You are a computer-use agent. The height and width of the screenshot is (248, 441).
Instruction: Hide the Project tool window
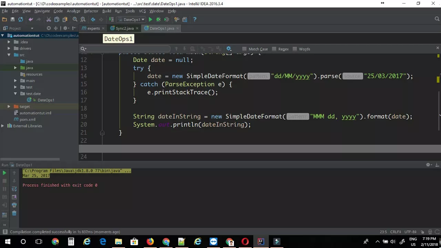pos(74,28)
